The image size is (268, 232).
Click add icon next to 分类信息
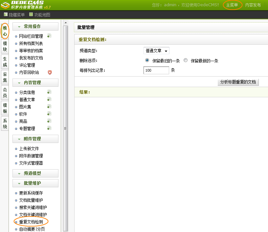(49, 92)
